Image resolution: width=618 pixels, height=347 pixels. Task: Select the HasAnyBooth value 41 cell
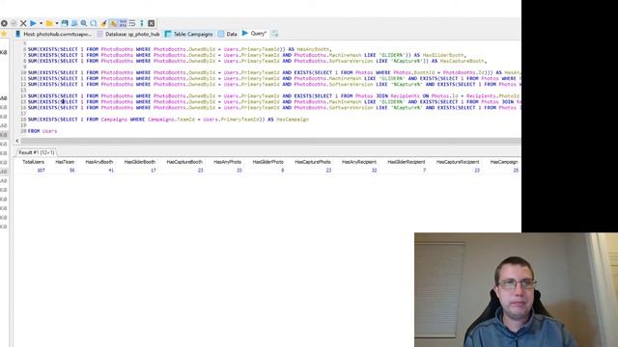click(97, 171)
